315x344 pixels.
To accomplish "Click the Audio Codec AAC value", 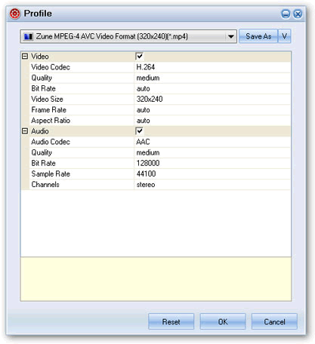I will tap(143, 142).
